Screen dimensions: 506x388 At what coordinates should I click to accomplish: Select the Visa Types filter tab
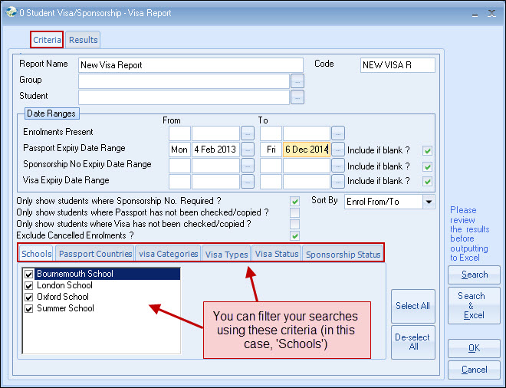tap(225, 254)
